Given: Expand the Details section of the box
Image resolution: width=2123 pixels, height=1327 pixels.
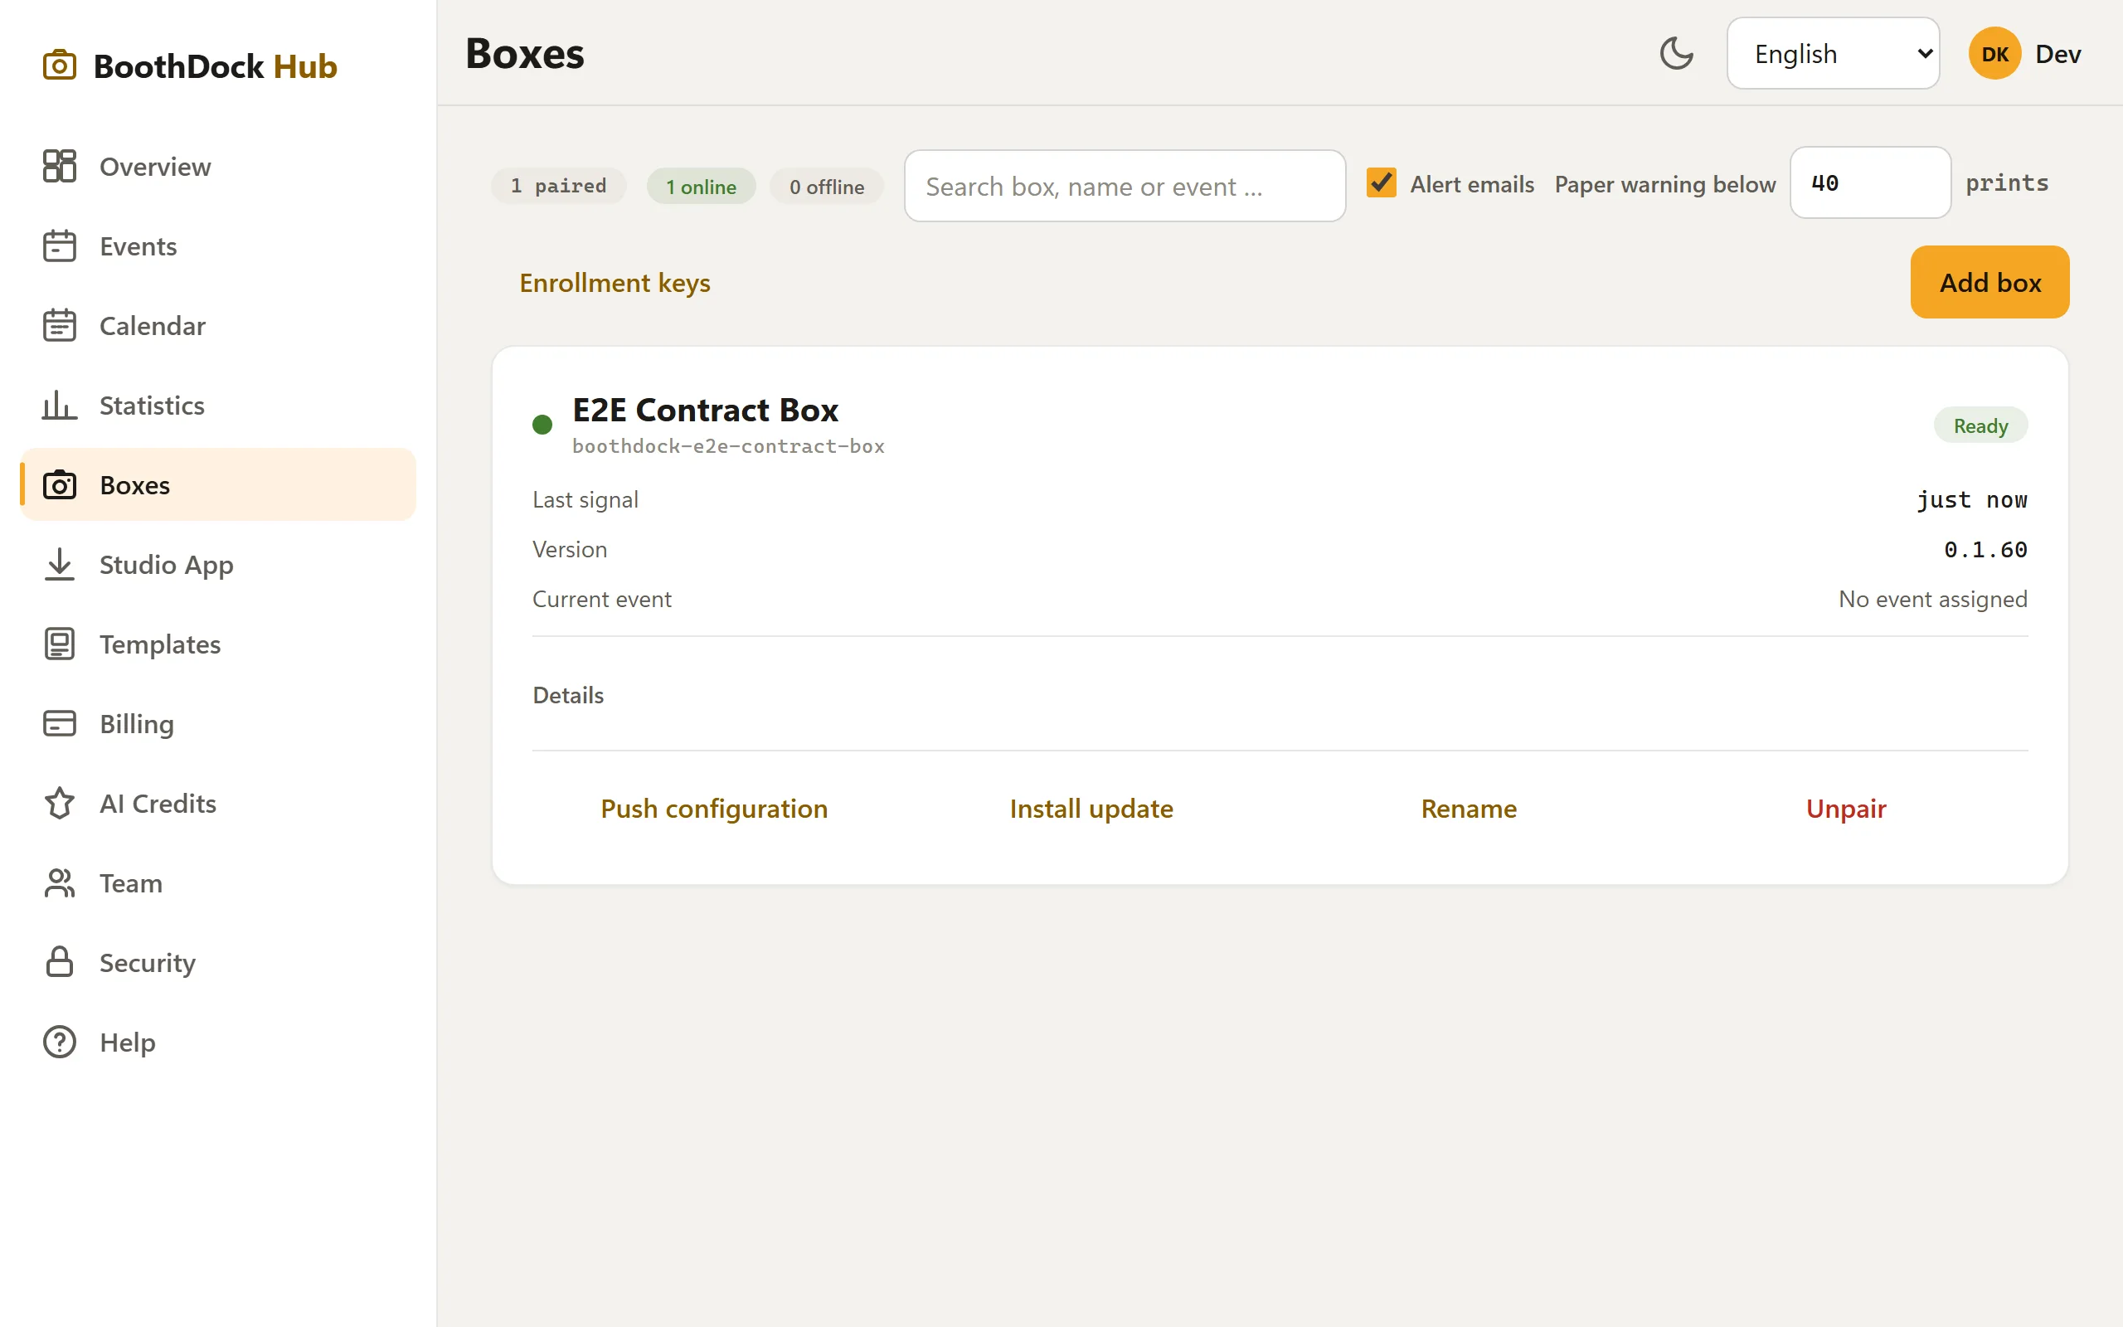Looking at the screenshot, I should (x=567, y=695).
